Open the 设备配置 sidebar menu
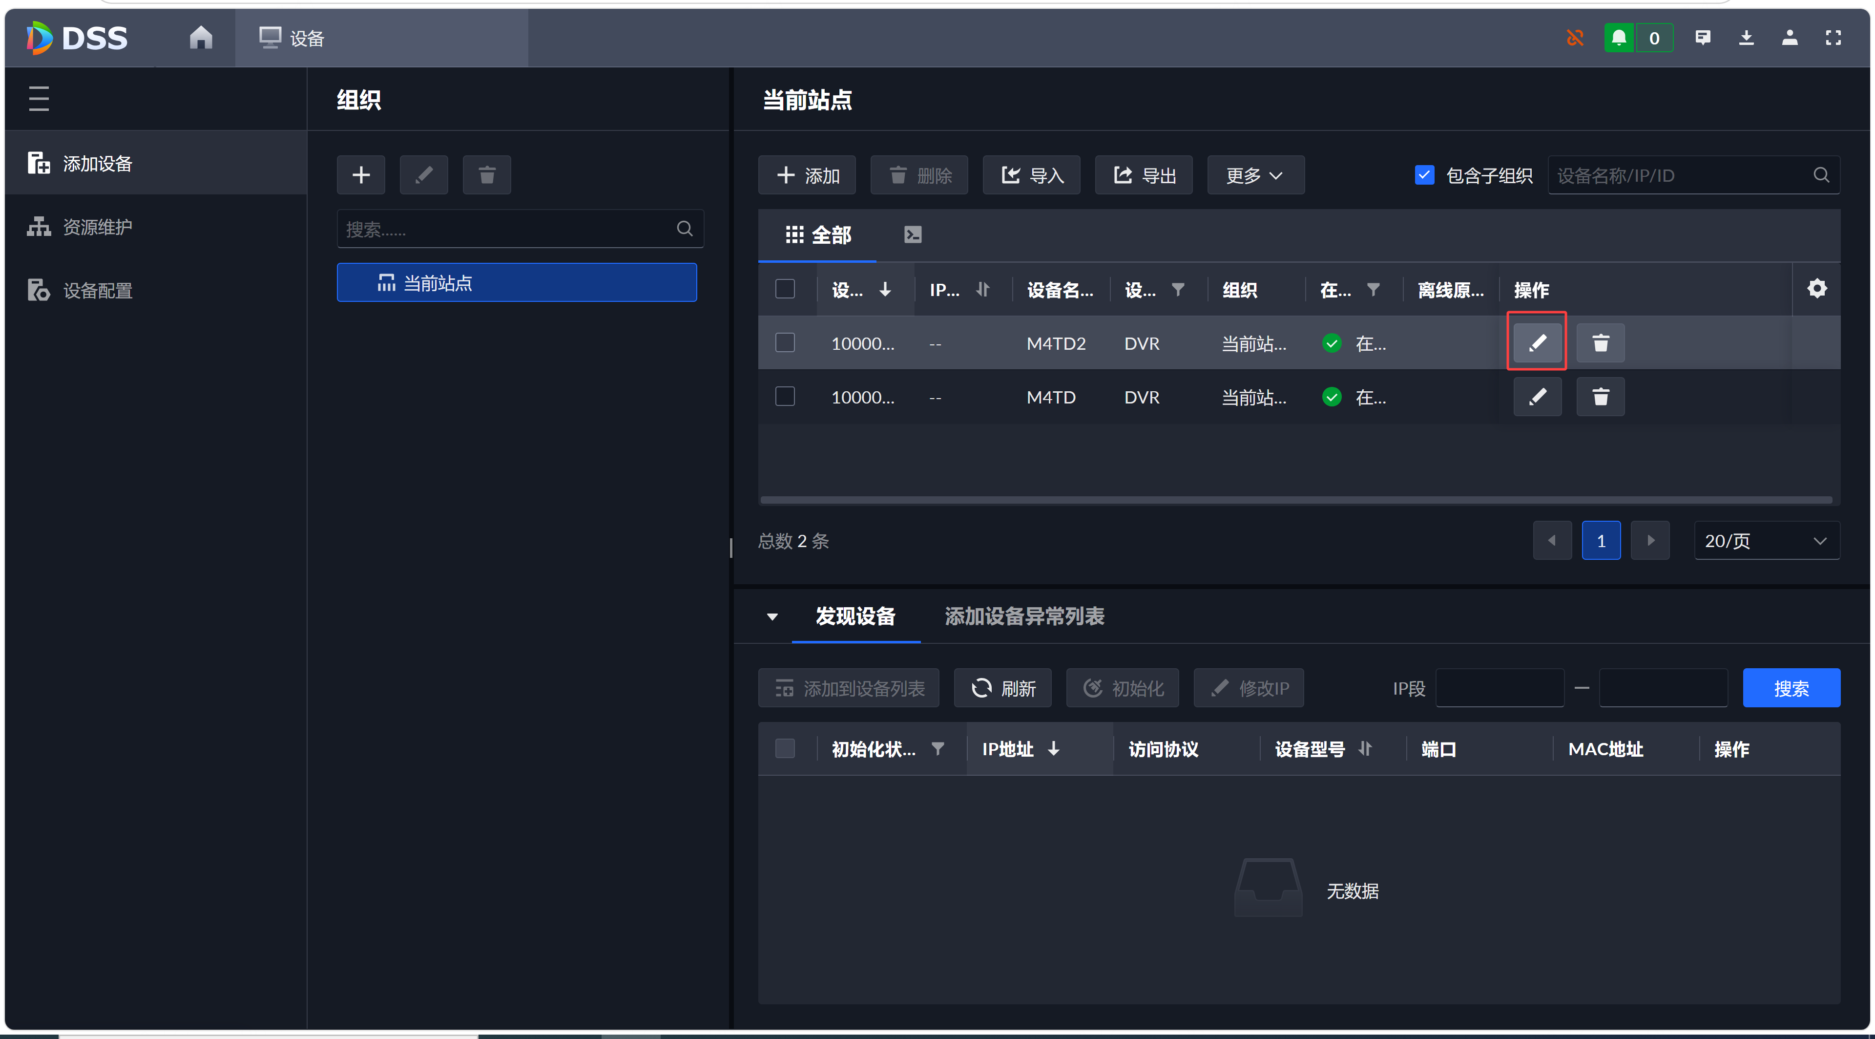This screenshot has height=1039, width=1875. coord(156,290)
